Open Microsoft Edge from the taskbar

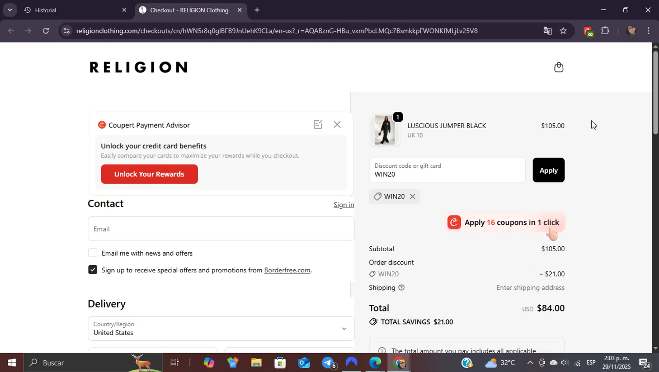375,363
